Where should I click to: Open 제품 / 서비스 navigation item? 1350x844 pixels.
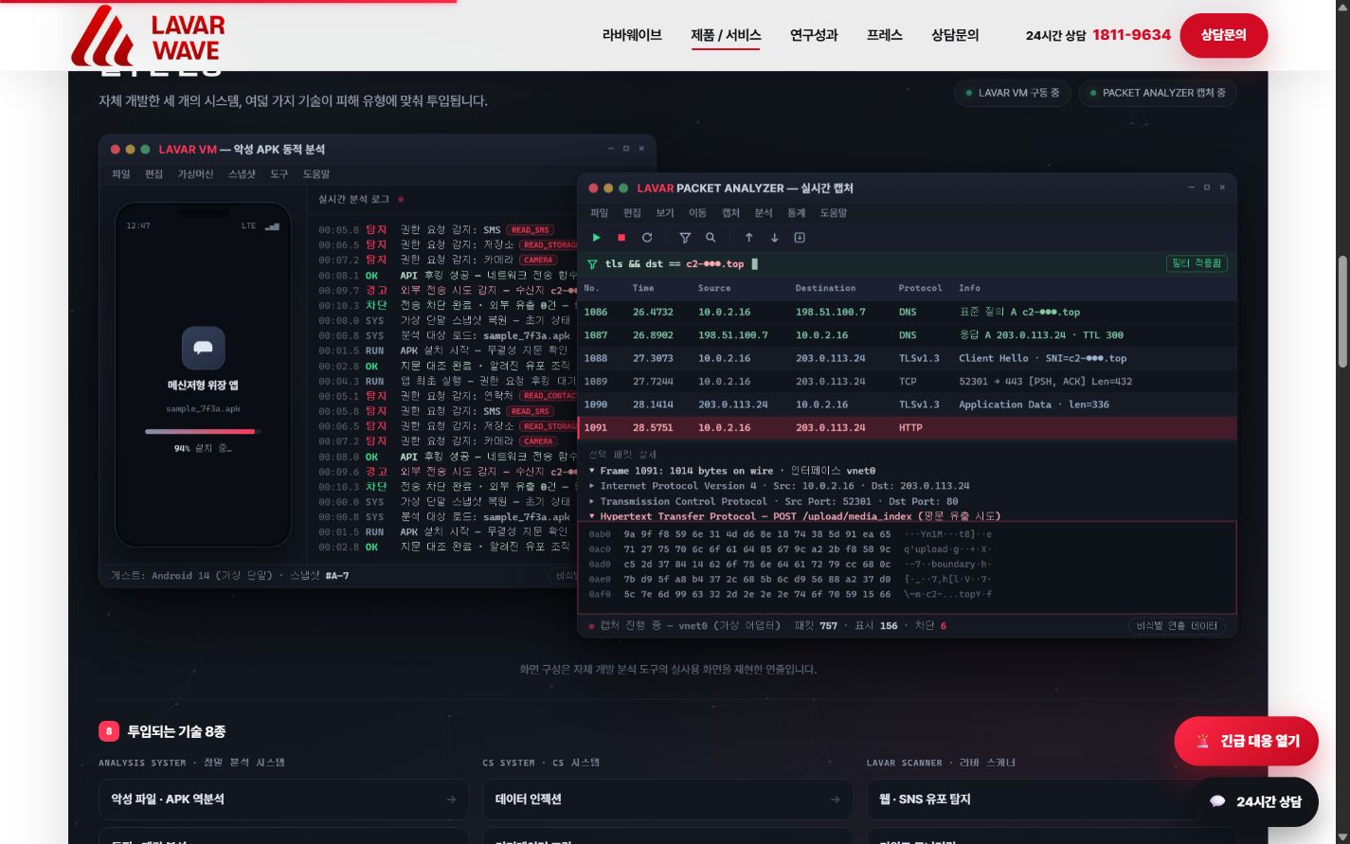[x=726, y=35]
